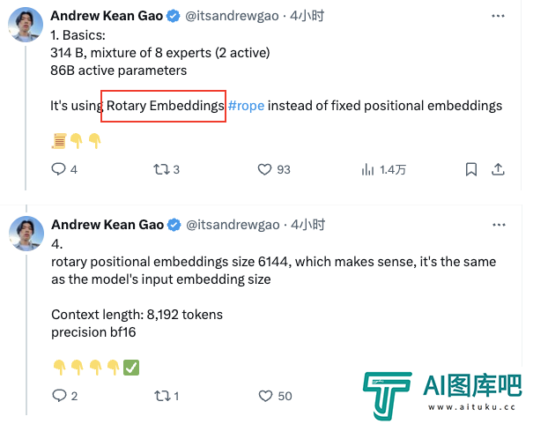Viewport: 533px width, 424px height.
Task: Click the highlighted Rotary Embeddings text
Action: coord(165,106)
